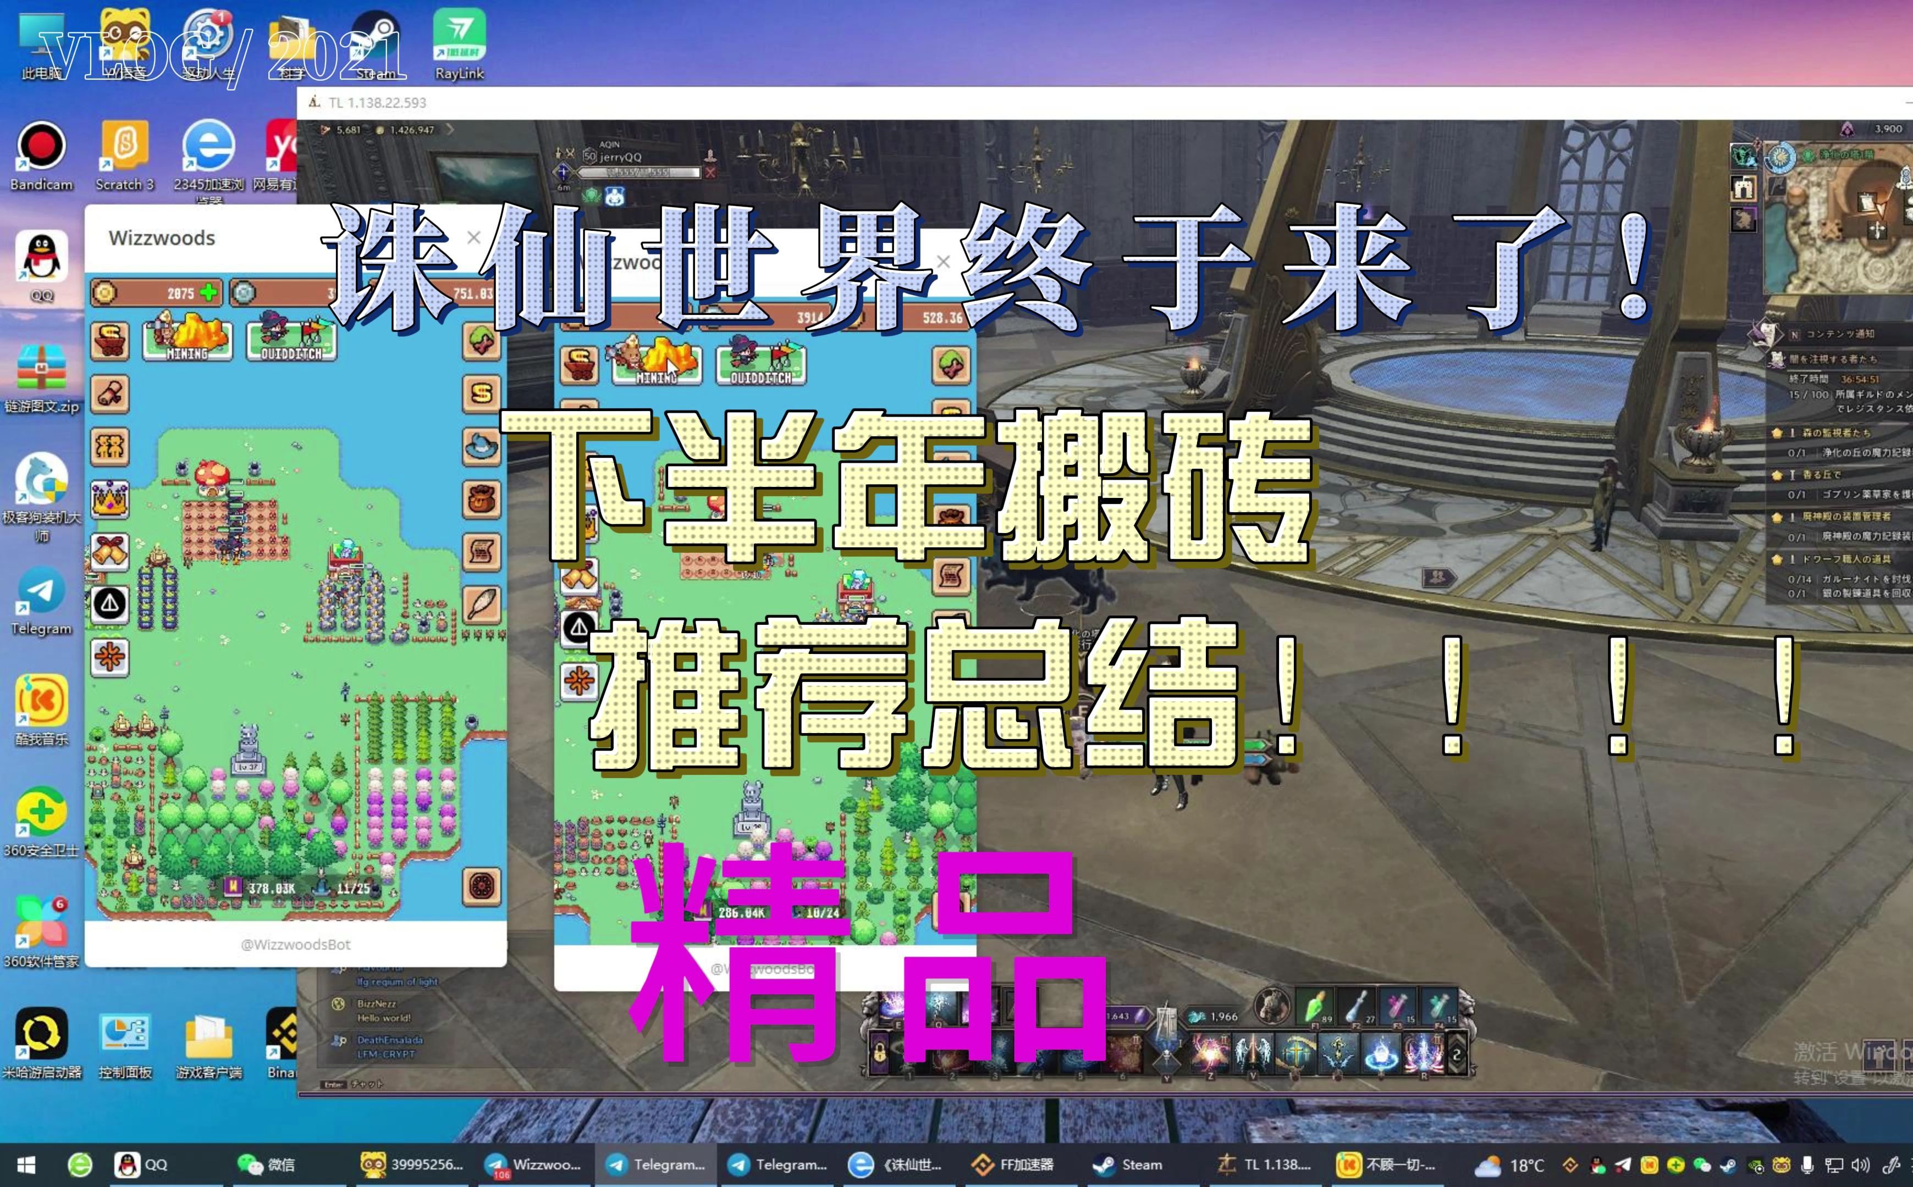Click black triangle icon in right Wizzwoods window
This screenshot has height=1187, width=1913.
[x=580, y=627]
